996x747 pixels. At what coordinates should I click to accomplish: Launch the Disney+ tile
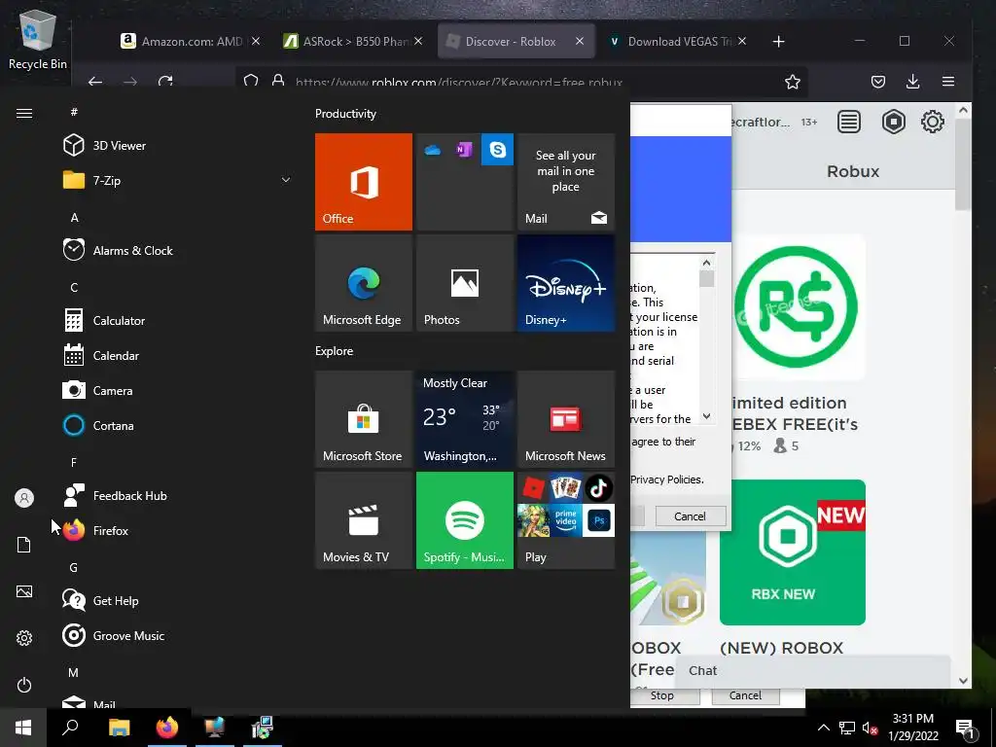[x=566, y=283]
